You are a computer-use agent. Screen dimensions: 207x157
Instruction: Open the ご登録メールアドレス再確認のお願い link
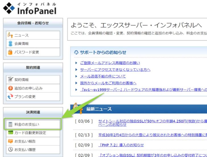[x=110, y=63]
